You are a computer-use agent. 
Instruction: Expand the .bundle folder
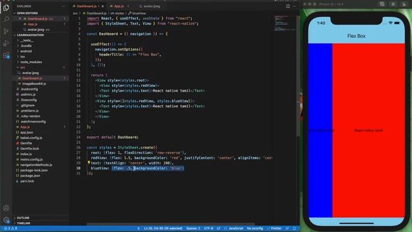pos(26,46)
